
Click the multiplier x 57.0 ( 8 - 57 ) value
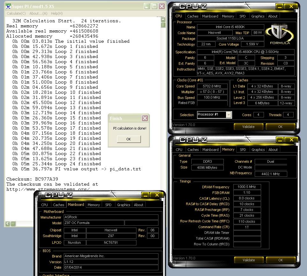point(212,92)
